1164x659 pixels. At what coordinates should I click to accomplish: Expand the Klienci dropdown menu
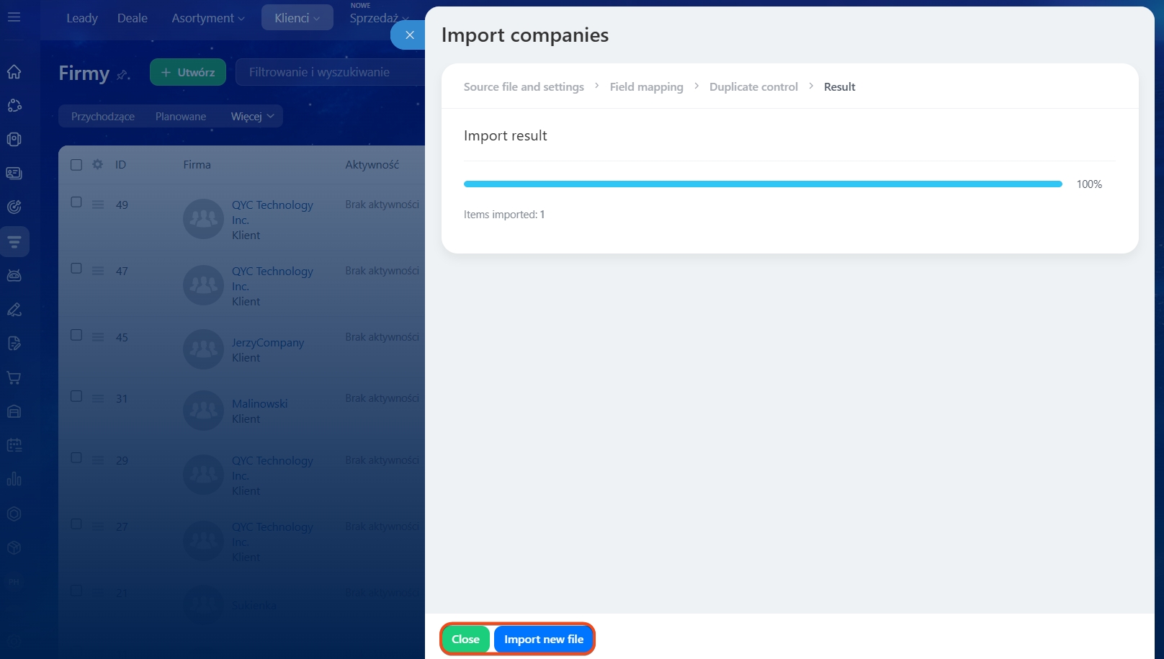coord(297,18)
